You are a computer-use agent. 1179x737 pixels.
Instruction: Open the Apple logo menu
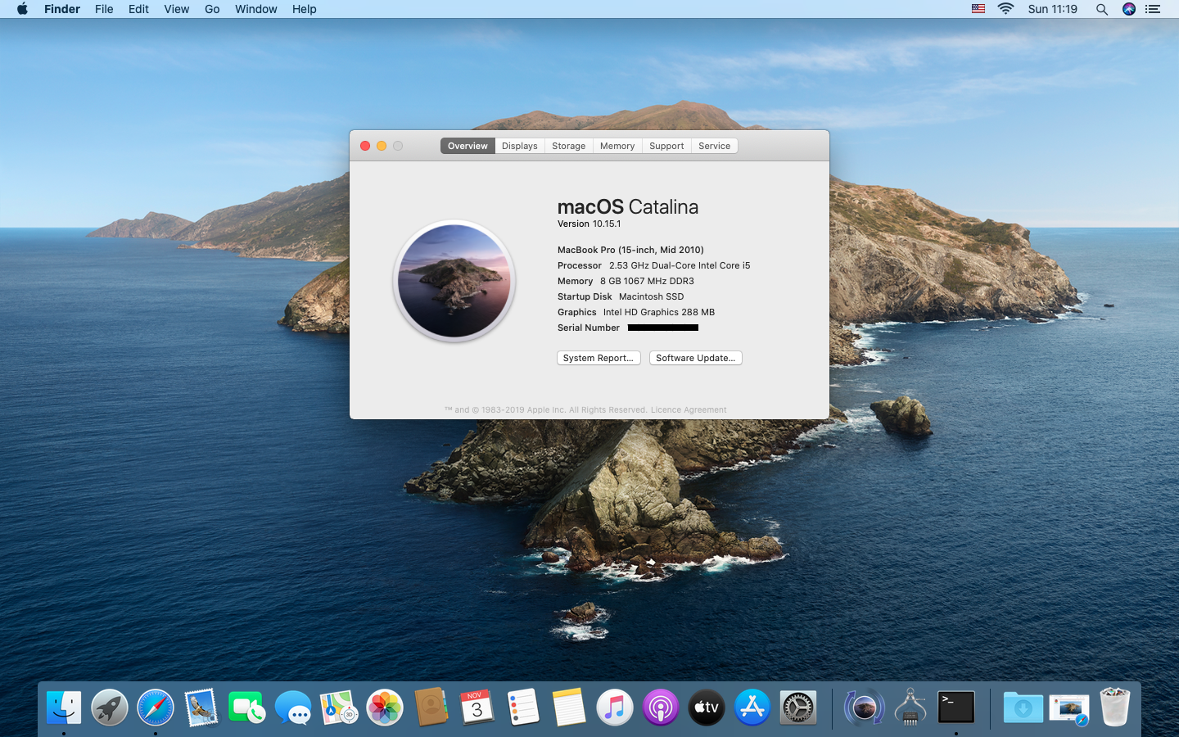coord(22,9)
